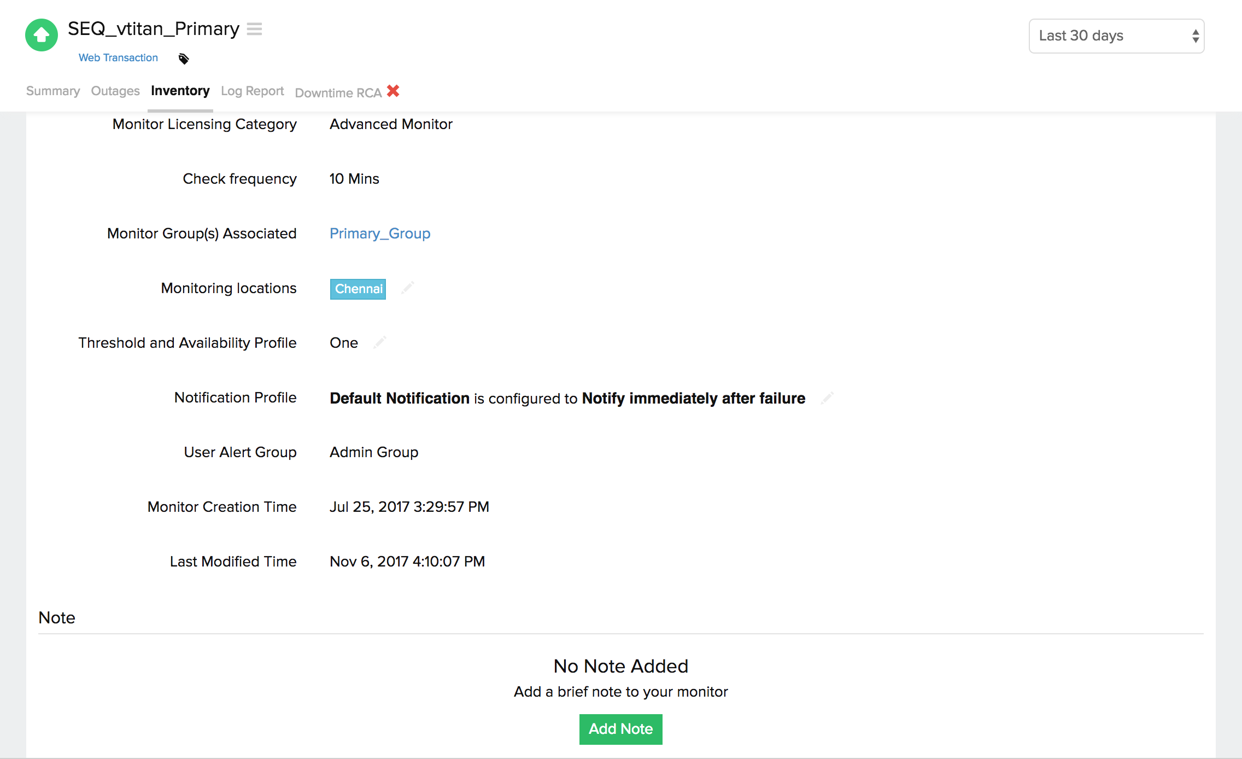Open the hamburger menu beside SEQ_vtitan_Primary
1242x759 pixels.
pyautogui.click(x=254, y=29)
